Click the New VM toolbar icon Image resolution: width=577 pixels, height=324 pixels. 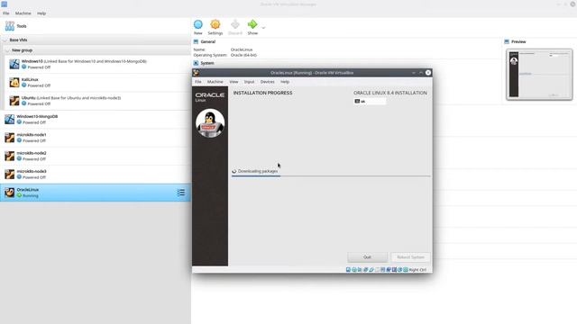point(198,24)
